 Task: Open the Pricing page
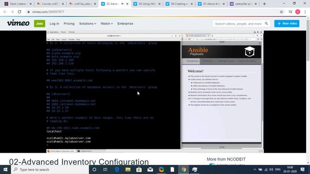(x=69, y=24)
